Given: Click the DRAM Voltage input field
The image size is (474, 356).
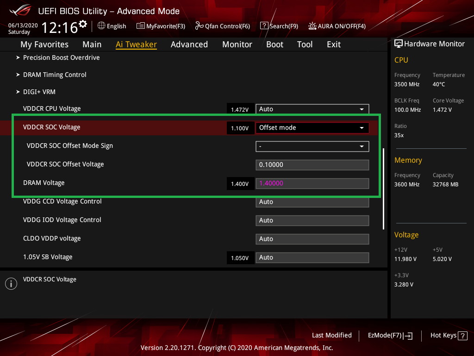Looking at the screenshot, I should (x=312, y=183).
